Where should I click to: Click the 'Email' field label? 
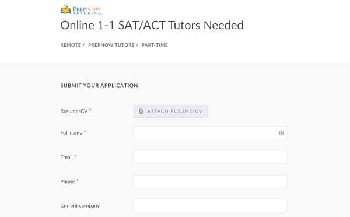coord(66,157)
